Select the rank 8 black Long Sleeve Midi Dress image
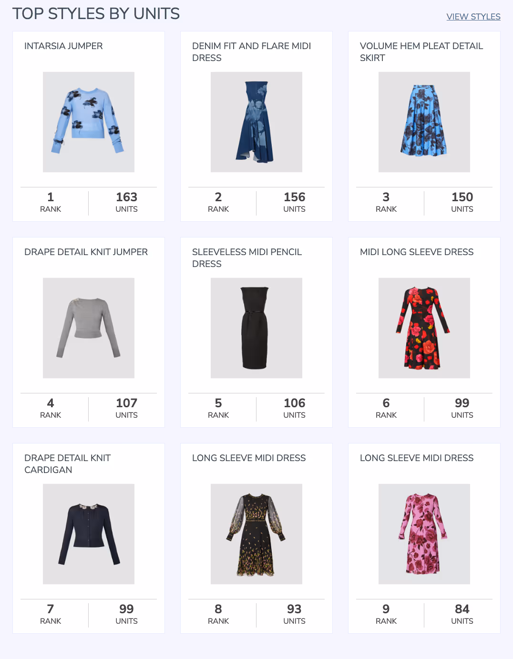513x659 pixels. click(x=256, y=534)
